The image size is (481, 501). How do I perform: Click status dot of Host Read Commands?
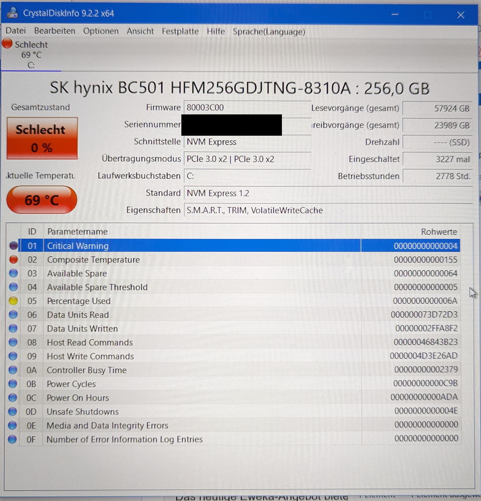coord(13,342)
